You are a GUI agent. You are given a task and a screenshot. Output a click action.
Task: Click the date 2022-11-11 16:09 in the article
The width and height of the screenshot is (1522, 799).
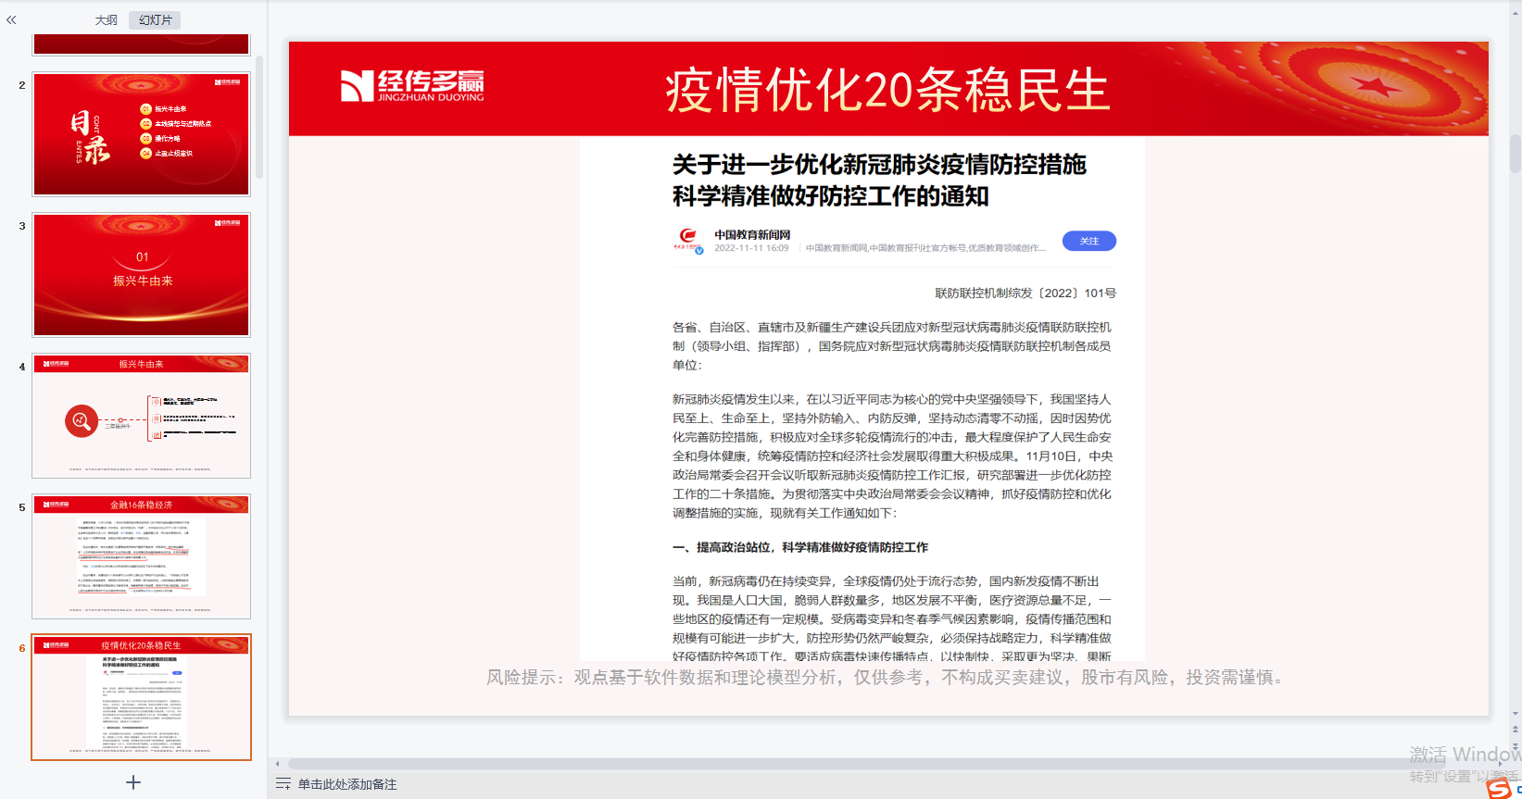click(x=751, y=248)
